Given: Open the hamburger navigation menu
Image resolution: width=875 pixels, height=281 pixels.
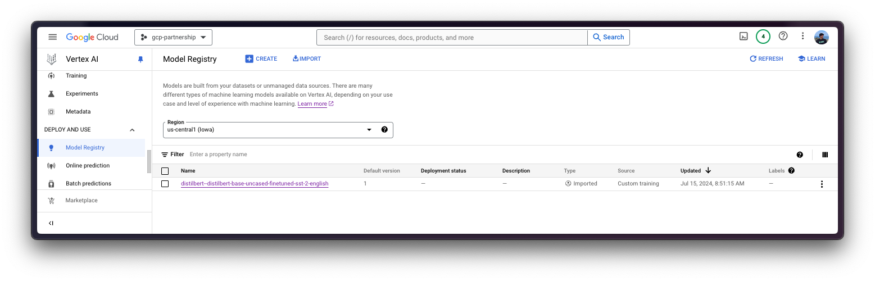Looking at the screenshot, I should coord(52,37).
